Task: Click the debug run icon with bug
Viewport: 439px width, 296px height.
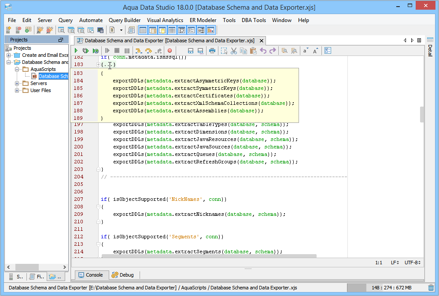Action: [x=85, y=51]
